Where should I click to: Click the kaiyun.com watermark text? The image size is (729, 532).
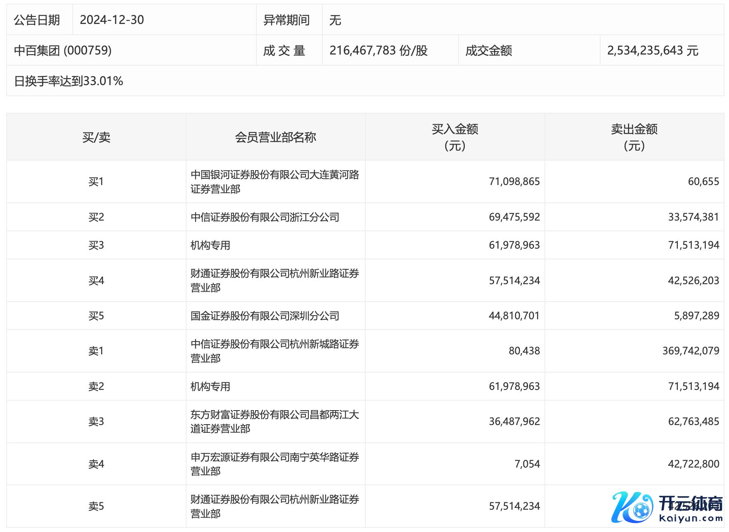pos(691,518)
